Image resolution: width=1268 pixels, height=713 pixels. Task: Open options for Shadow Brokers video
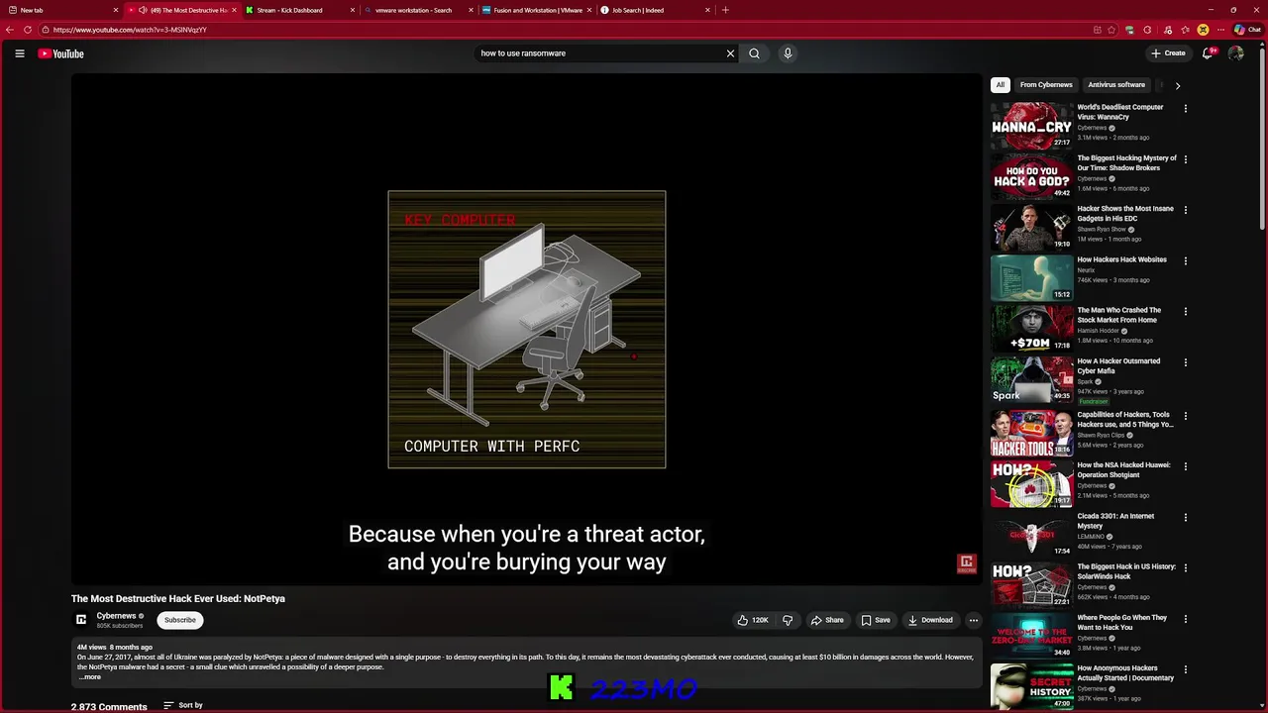click(1186, 159)
